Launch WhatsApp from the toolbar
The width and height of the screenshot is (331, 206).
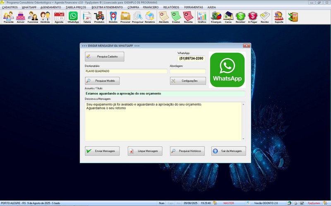[73, 17]
